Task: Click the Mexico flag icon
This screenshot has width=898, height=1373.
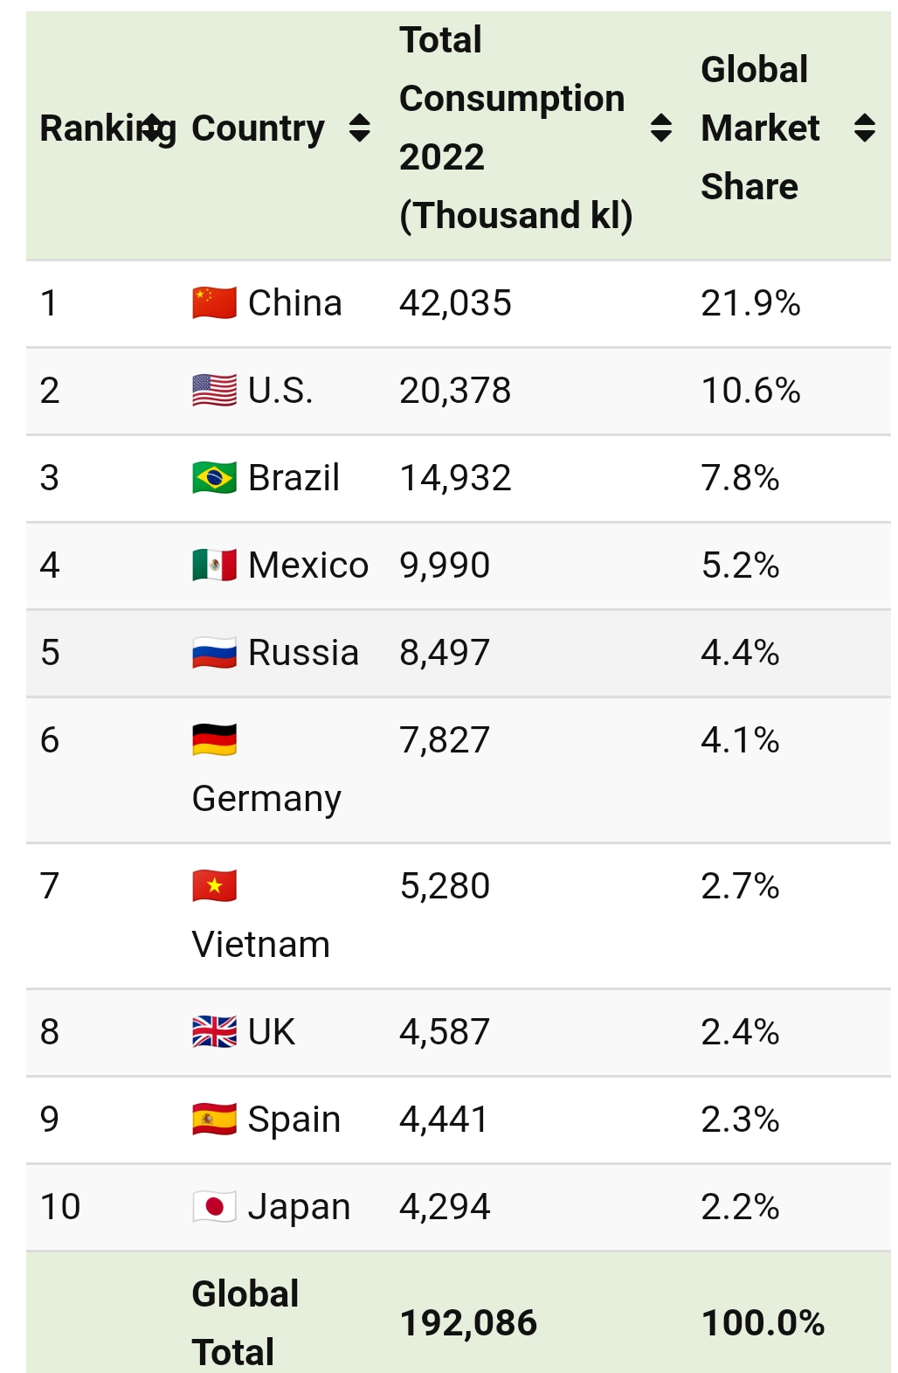Action: pyautogui.click(x=214, y=565)
